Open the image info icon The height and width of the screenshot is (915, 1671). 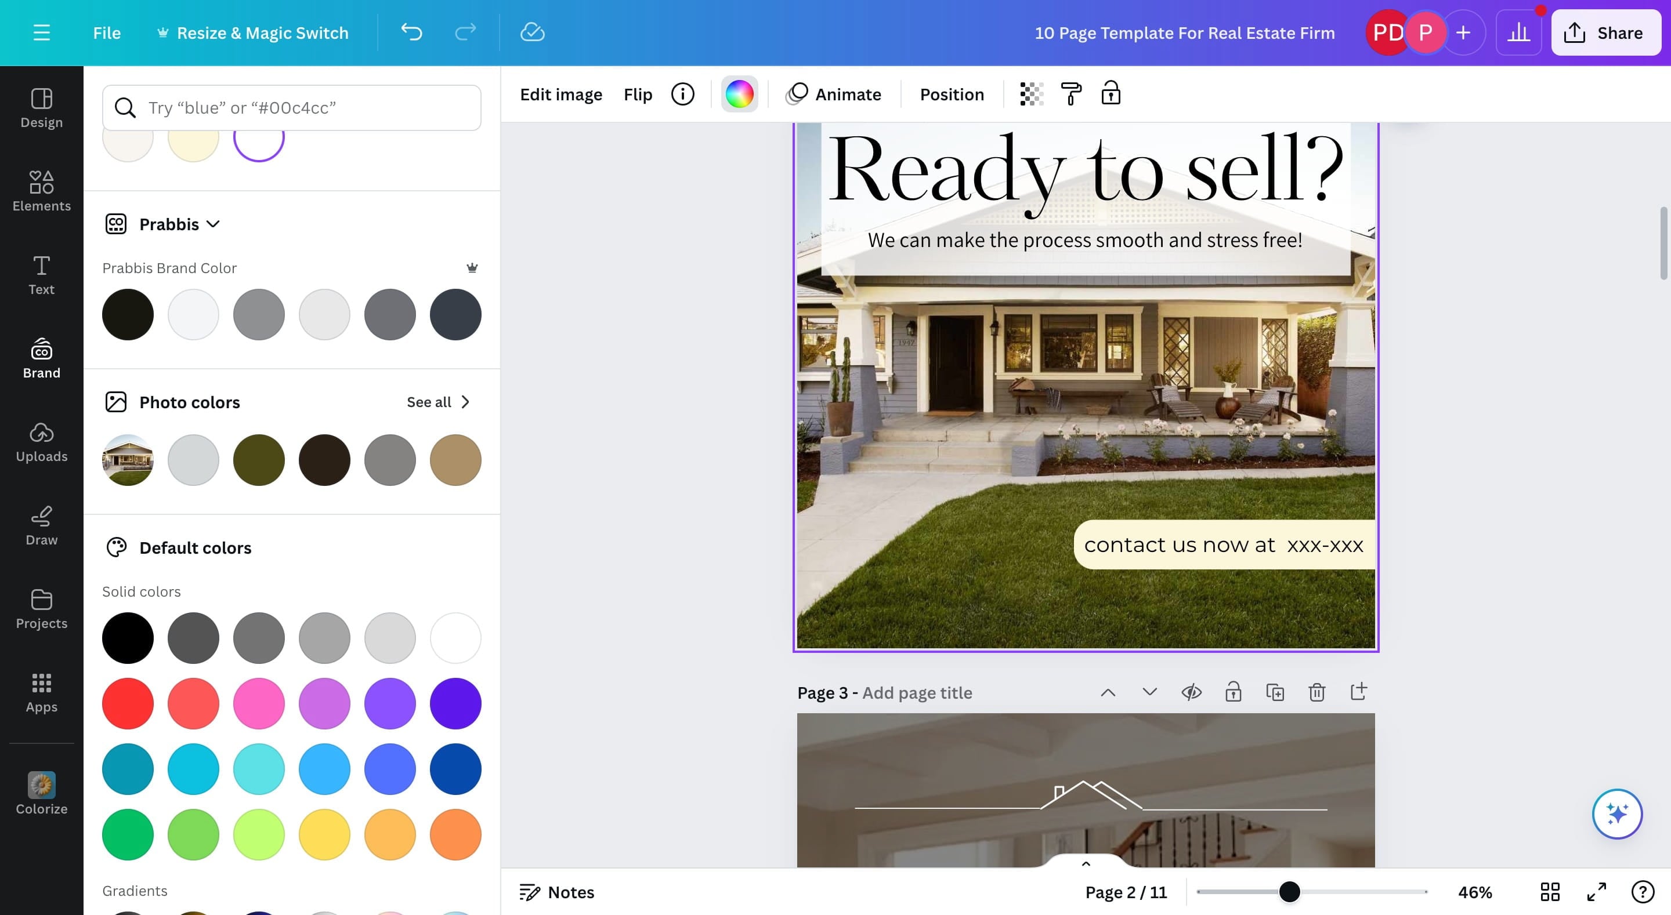682,94
